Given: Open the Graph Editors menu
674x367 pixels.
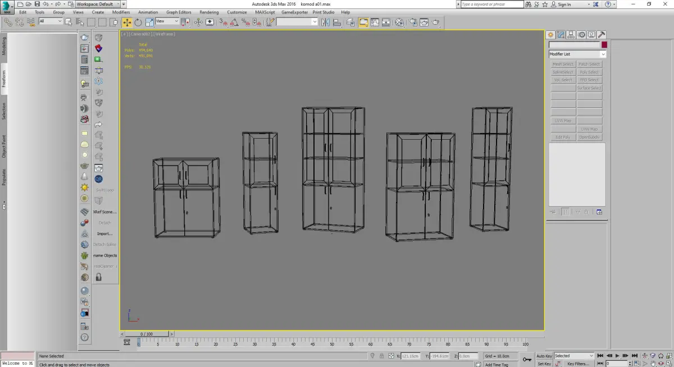Looking at the screenshot, I should (179, 12).
